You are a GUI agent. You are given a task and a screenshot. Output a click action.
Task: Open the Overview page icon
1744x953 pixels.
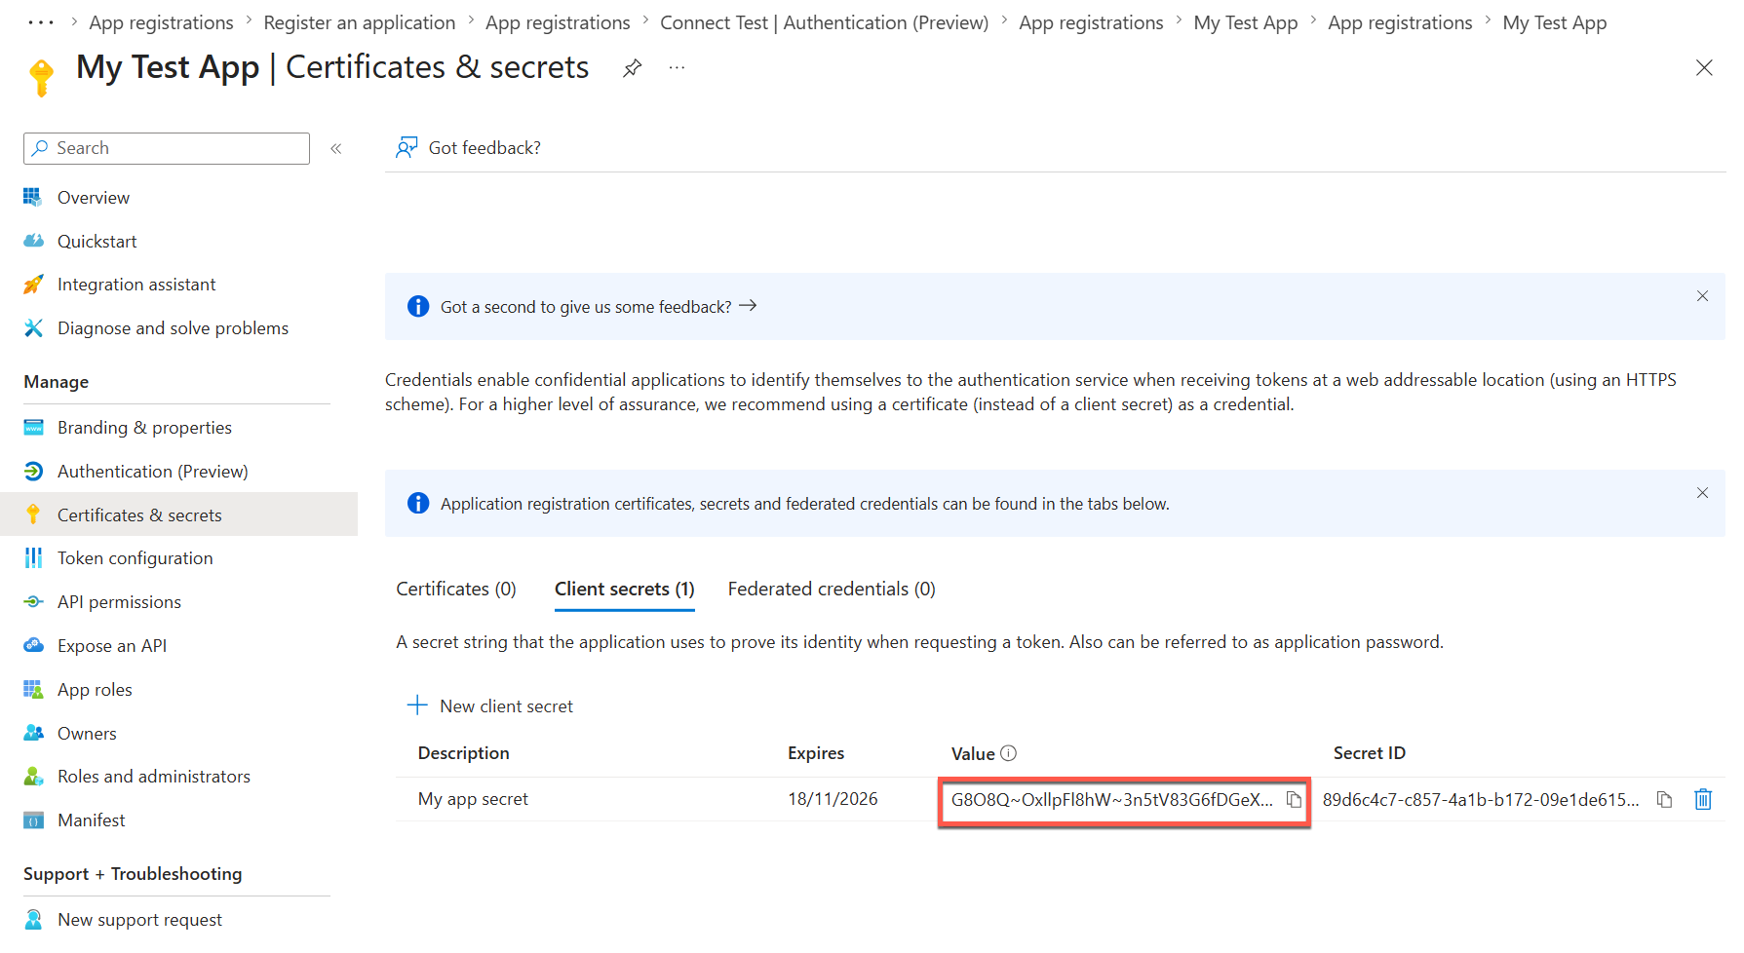(x=33, y=197)
